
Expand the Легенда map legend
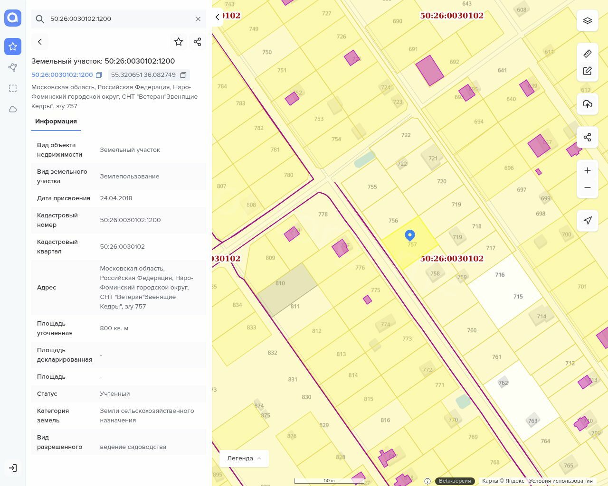tap(244, 458)
